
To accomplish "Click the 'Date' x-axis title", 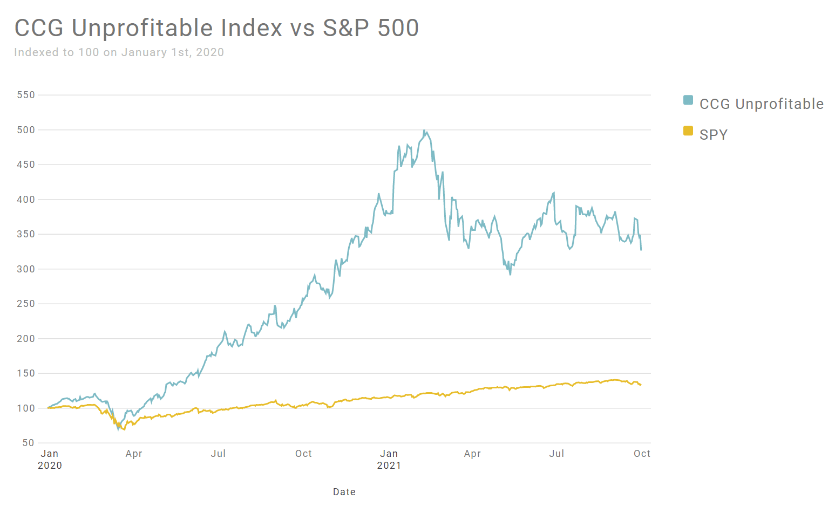I will tap(344, 492).
